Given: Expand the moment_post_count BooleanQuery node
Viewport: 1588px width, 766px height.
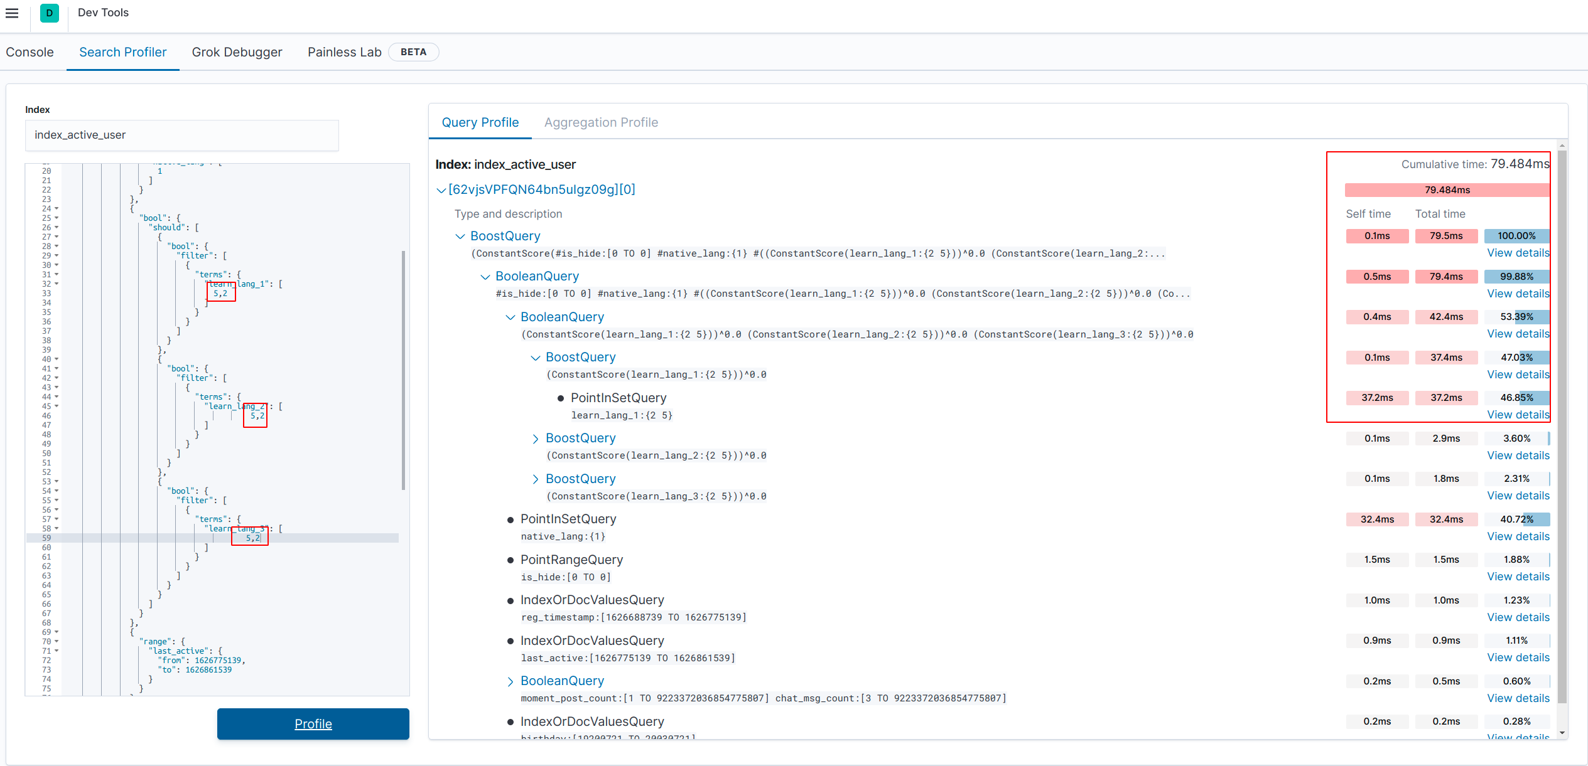Looking at the screenshot, I should 510,681.
